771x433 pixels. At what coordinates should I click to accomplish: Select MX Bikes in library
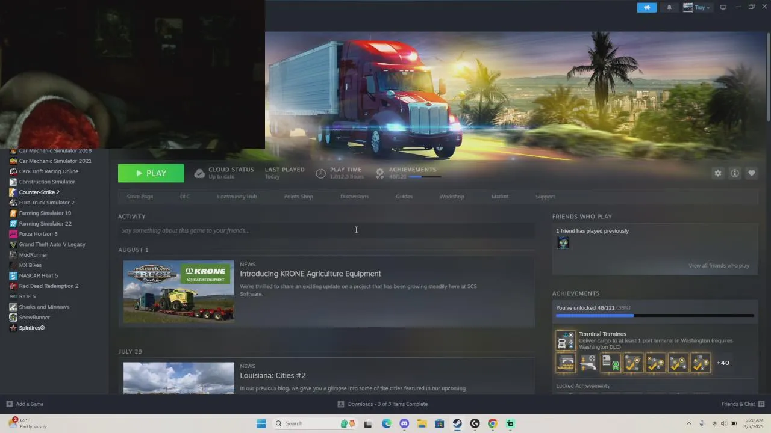31,265
